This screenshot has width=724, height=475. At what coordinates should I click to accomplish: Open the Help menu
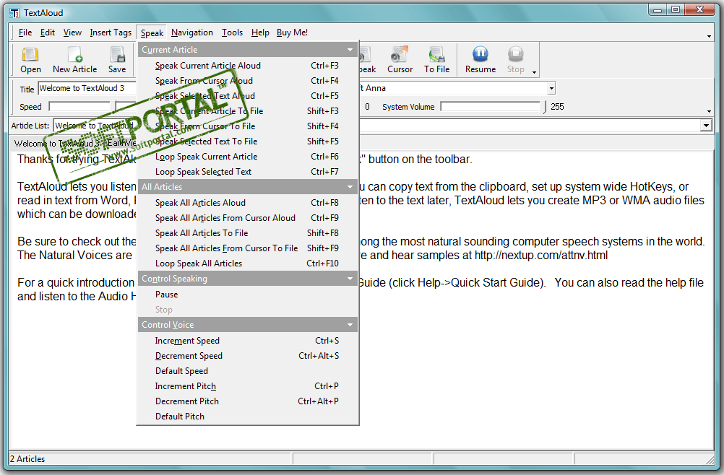[x=260, y=32]
